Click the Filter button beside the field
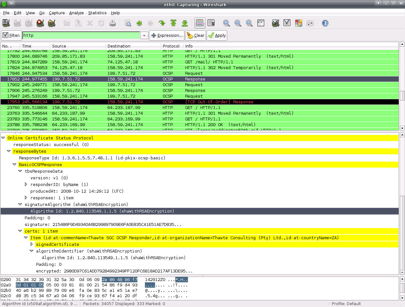The image size is (405, 307). 11,35
